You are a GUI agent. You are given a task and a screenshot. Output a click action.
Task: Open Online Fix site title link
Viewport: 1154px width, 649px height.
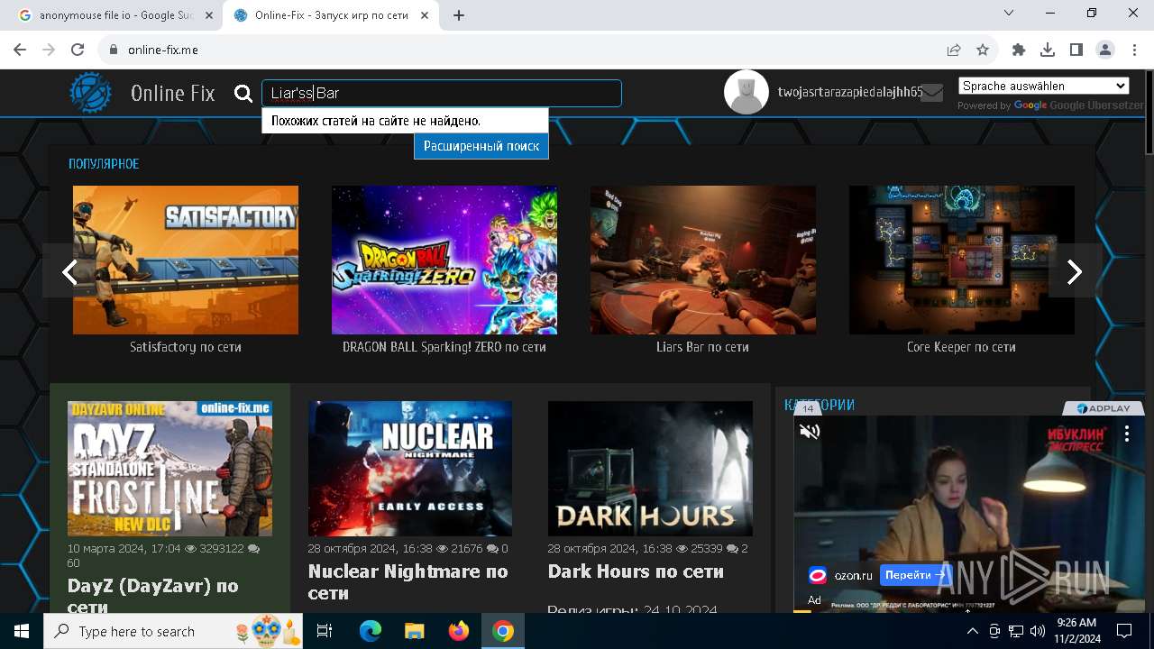[173, 93]
